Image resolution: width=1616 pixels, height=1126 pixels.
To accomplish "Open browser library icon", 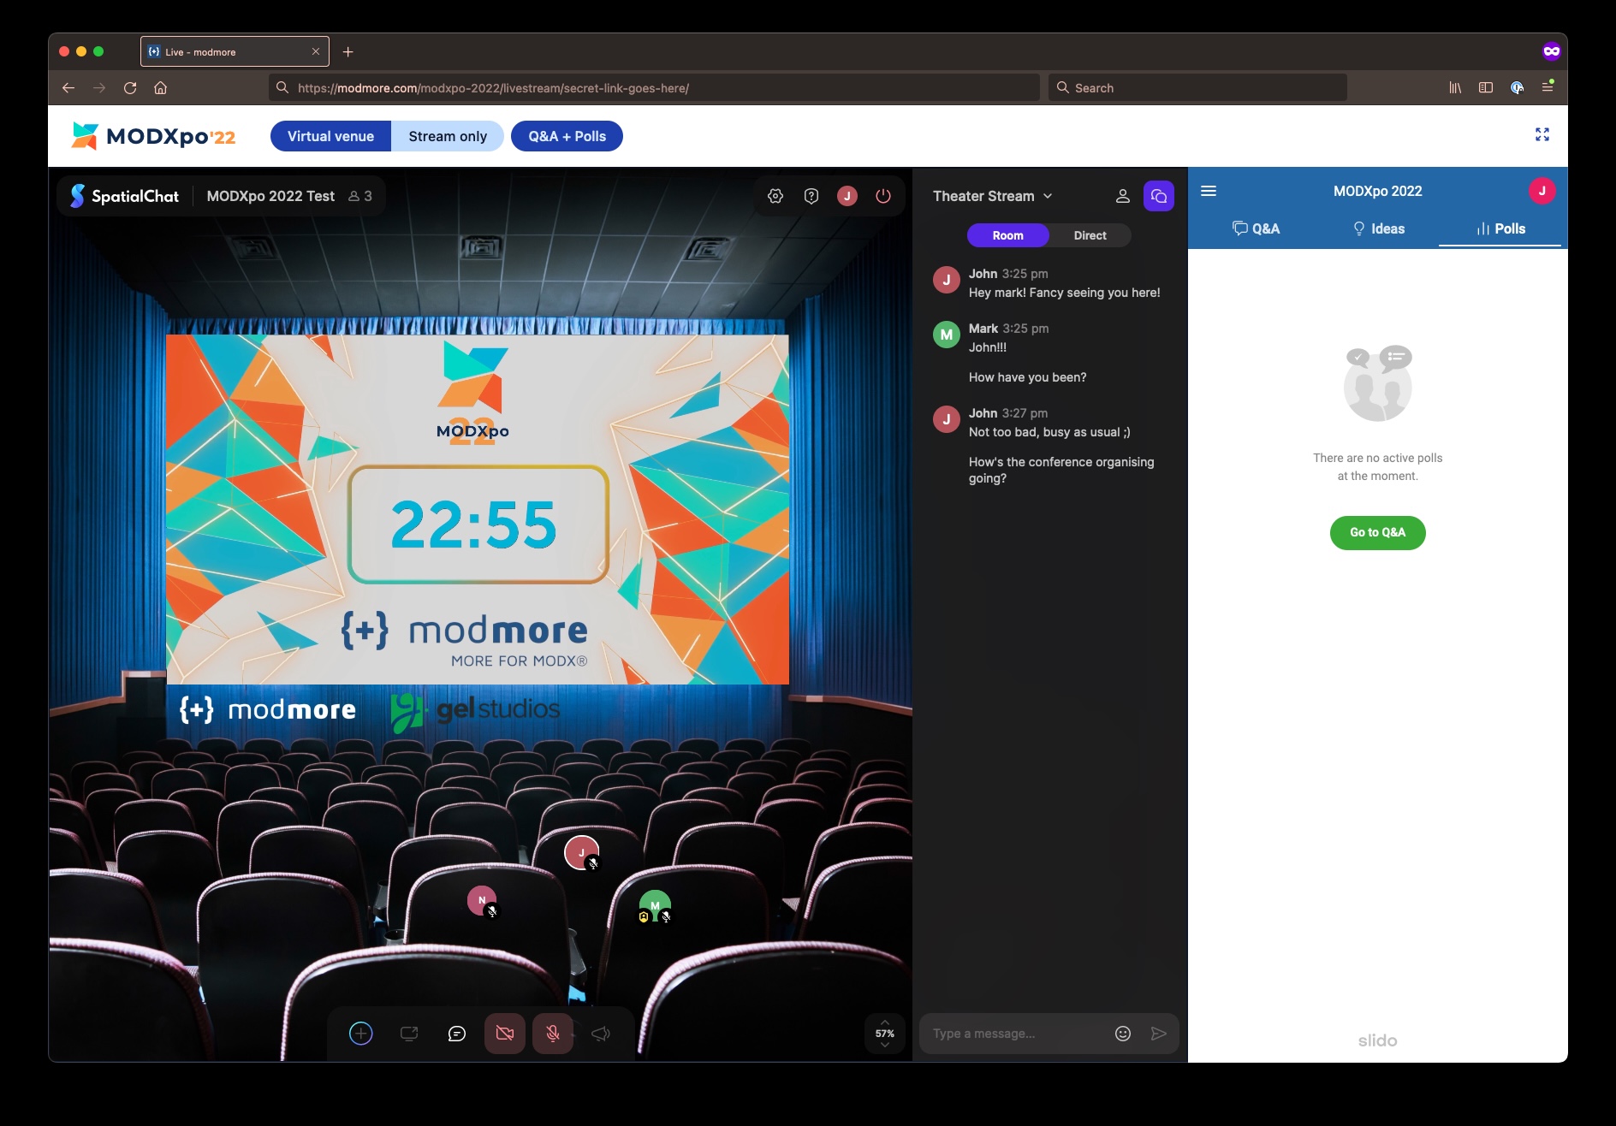I will (x=1455, y=87).
